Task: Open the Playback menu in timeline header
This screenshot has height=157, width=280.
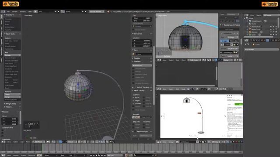Action: point(31,155)
